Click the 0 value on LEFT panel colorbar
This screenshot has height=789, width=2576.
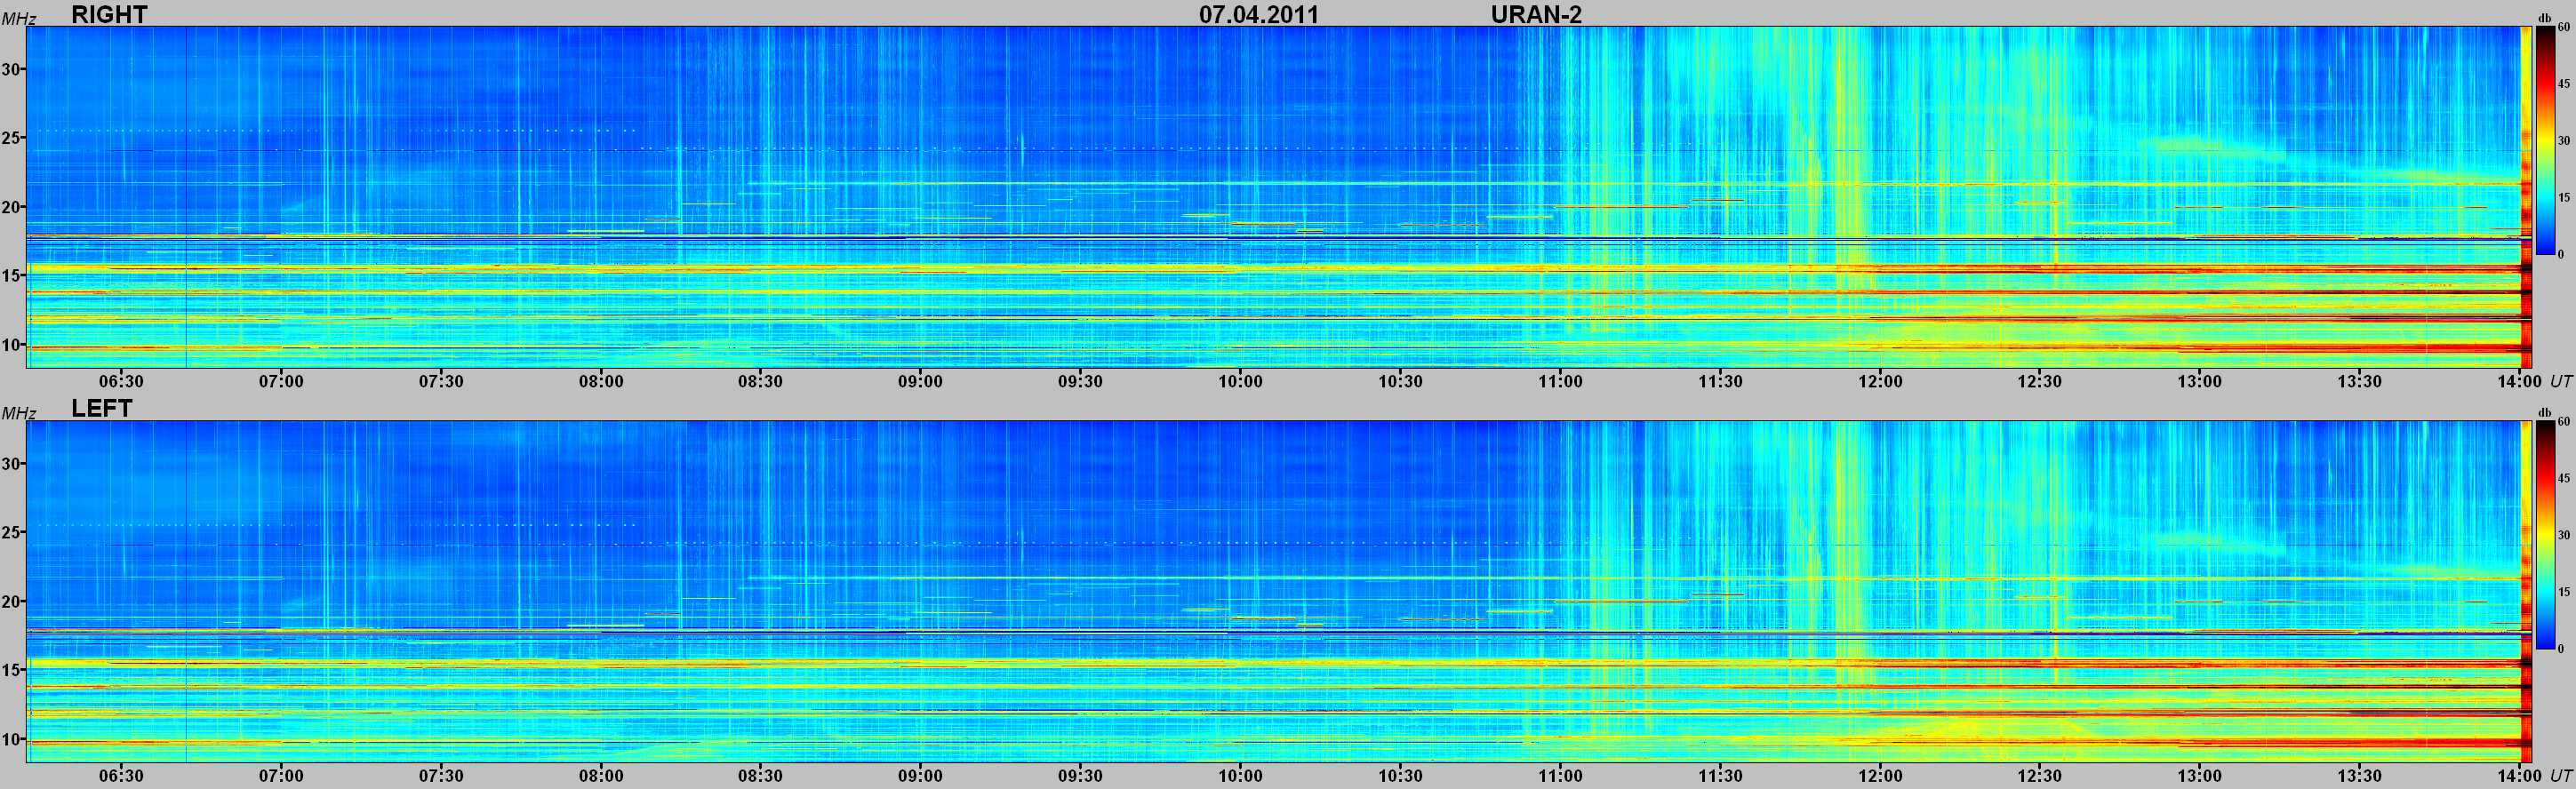tap(2561, 649)
